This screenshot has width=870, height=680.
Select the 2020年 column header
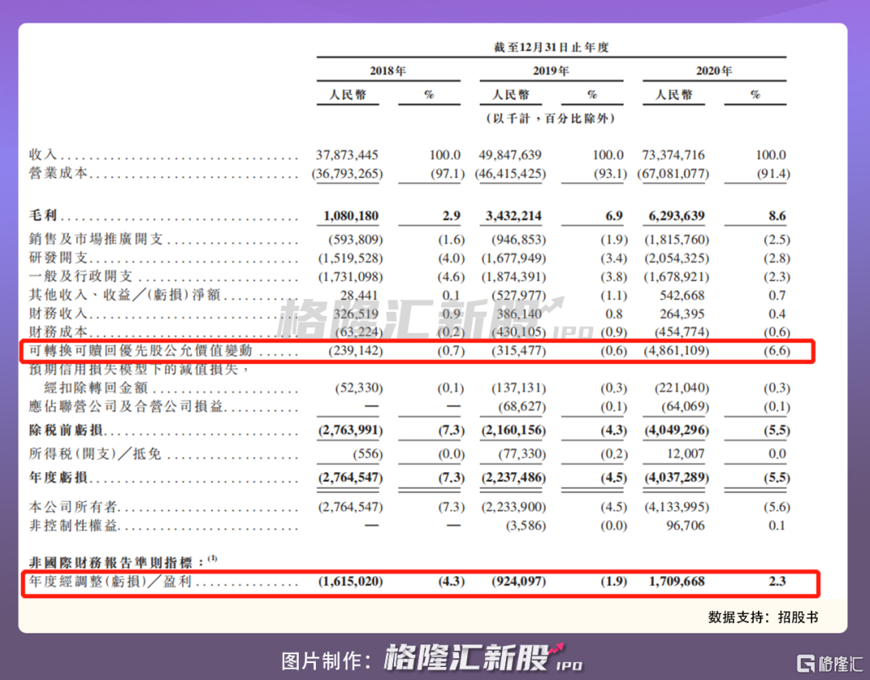[x=714, y=71]
